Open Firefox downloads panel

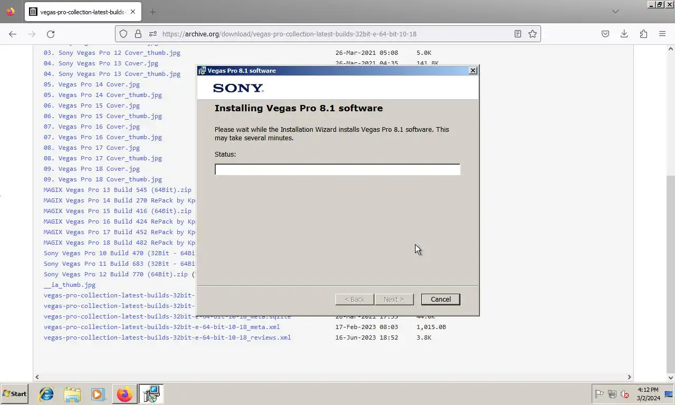[x=624, y=34]
